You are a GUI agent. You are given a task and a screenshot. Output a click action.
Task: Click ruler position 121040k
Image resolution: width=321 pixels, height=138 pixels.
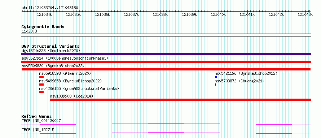pyautogui.click(x=218, y=14)
